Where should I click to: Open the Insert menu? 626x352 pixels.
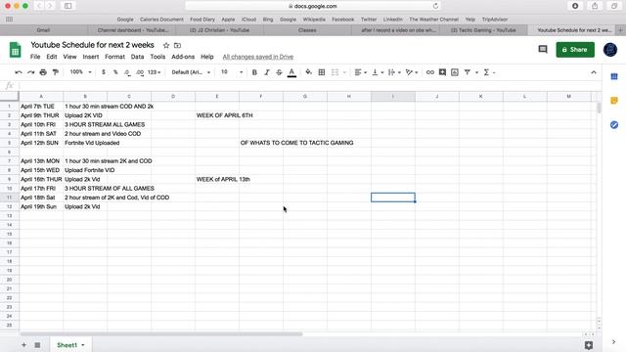(91, 57)
